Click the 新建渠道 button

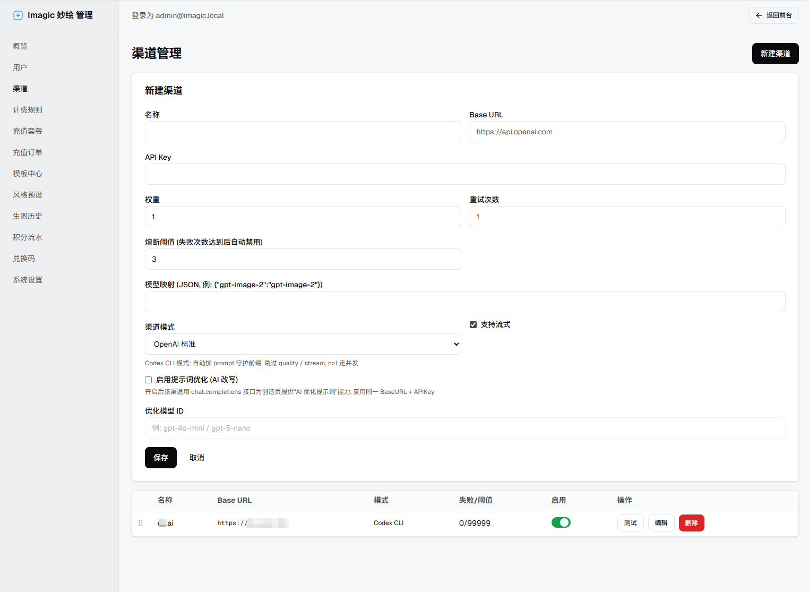(x=776, y=54)
